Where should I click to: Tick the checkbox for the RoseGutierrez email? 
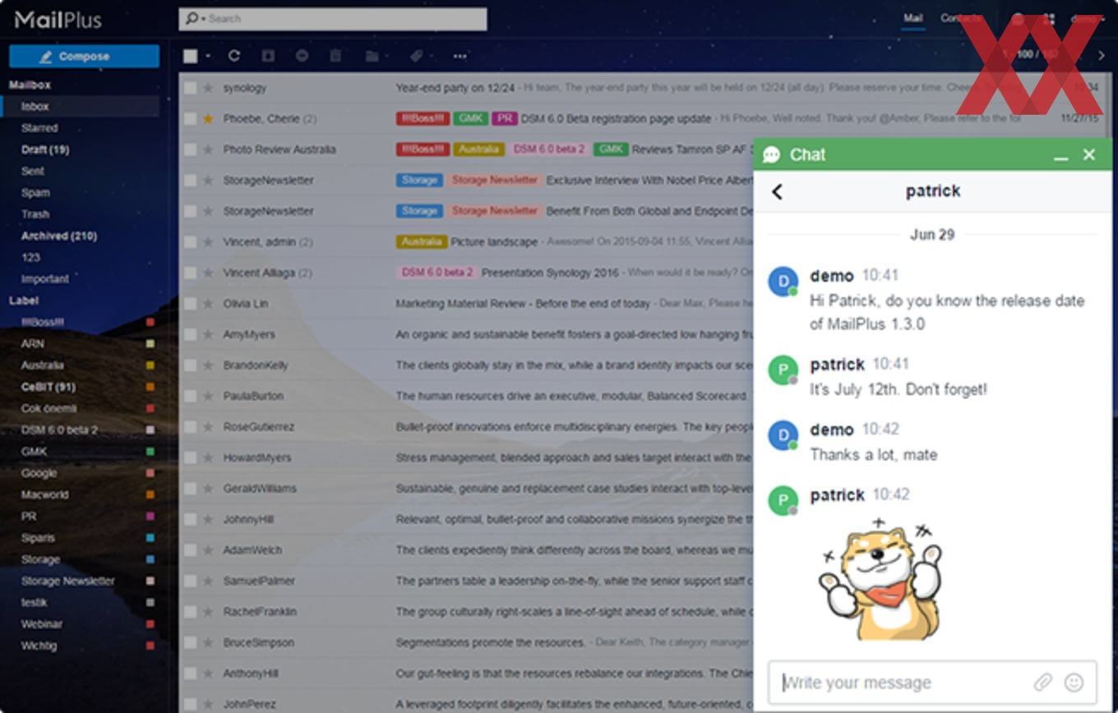pos(190,426)
